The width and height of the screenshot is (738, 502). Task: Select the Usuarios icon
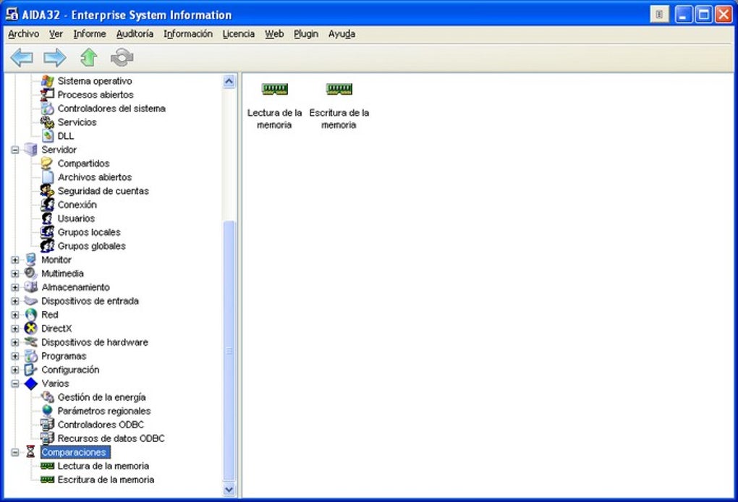tap(47, 218)
